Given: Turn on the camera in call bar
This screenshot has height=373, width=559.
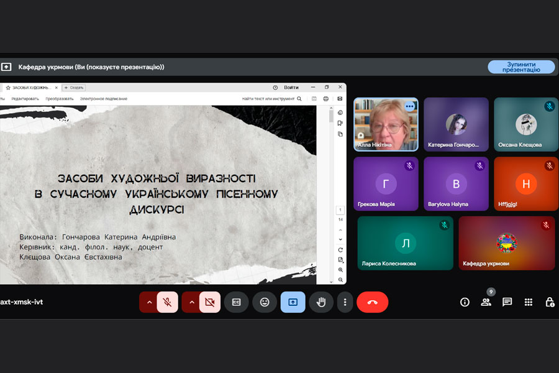Looking at the screenshot, I should point(209,302).
